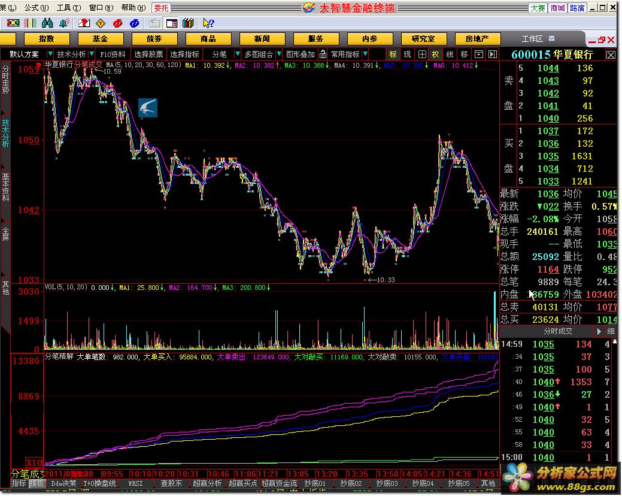This screenshot has height=496, width=622.
Task: Click the grayed clipboard toolbar icon
Action: pos(154,23)
